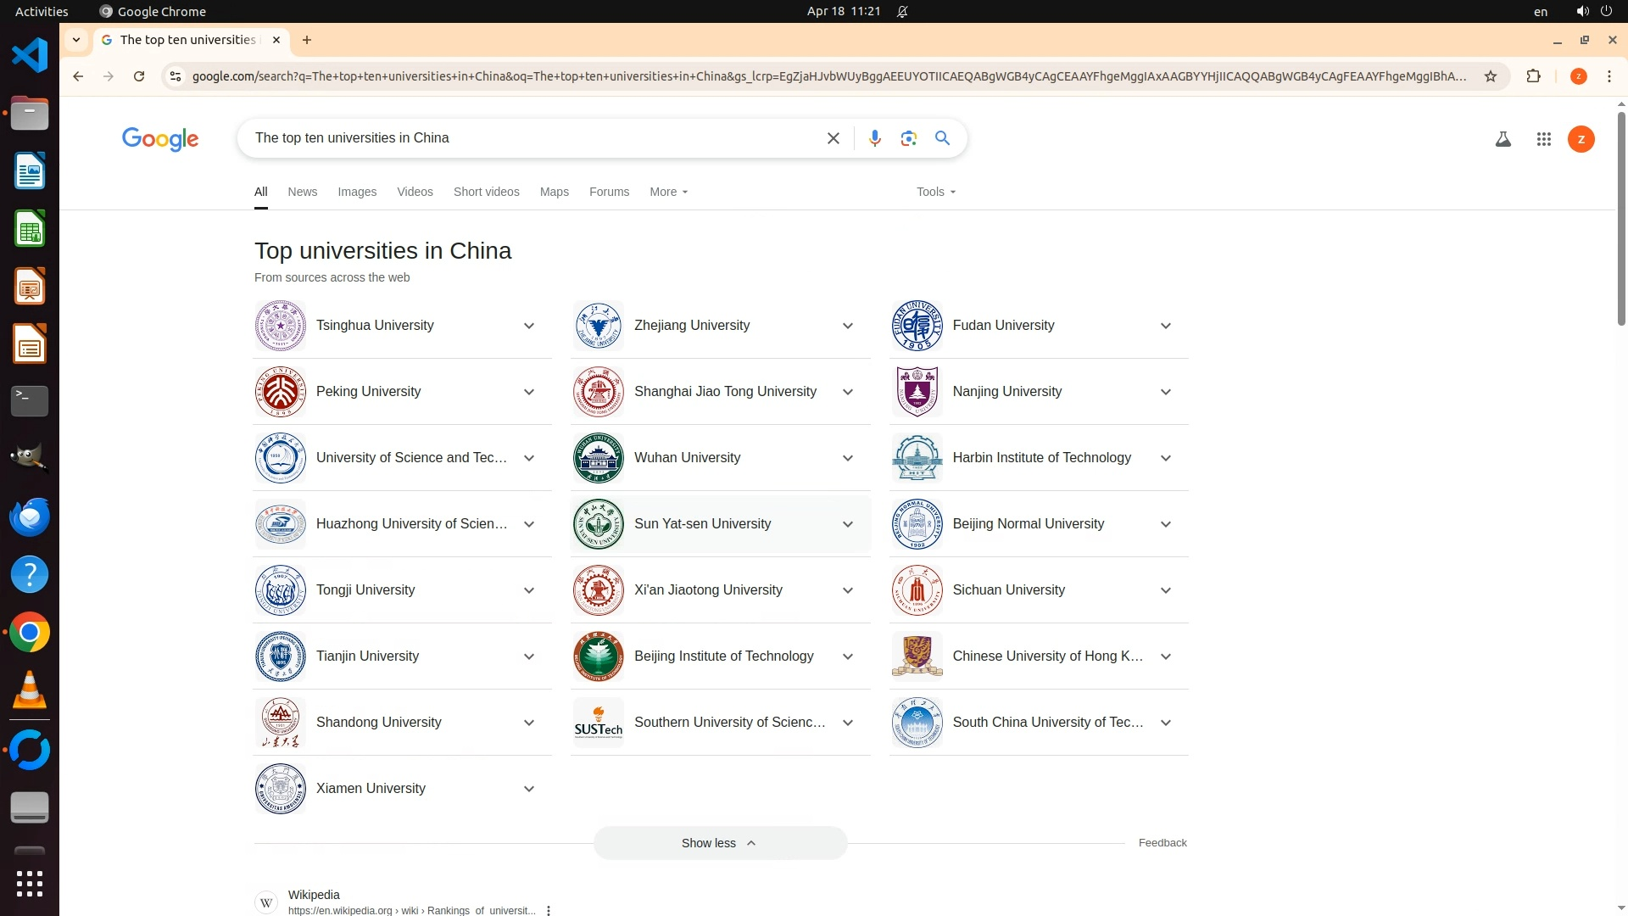Launch Visual Studio Code from dock
Screen dimensions: 1628x916
coord(30,56)
